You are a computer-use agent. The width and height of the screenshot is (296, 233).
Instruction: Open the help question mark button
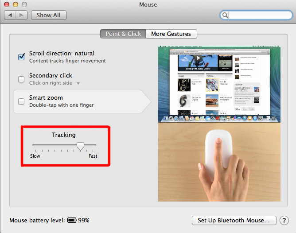[x=284, y=220]
